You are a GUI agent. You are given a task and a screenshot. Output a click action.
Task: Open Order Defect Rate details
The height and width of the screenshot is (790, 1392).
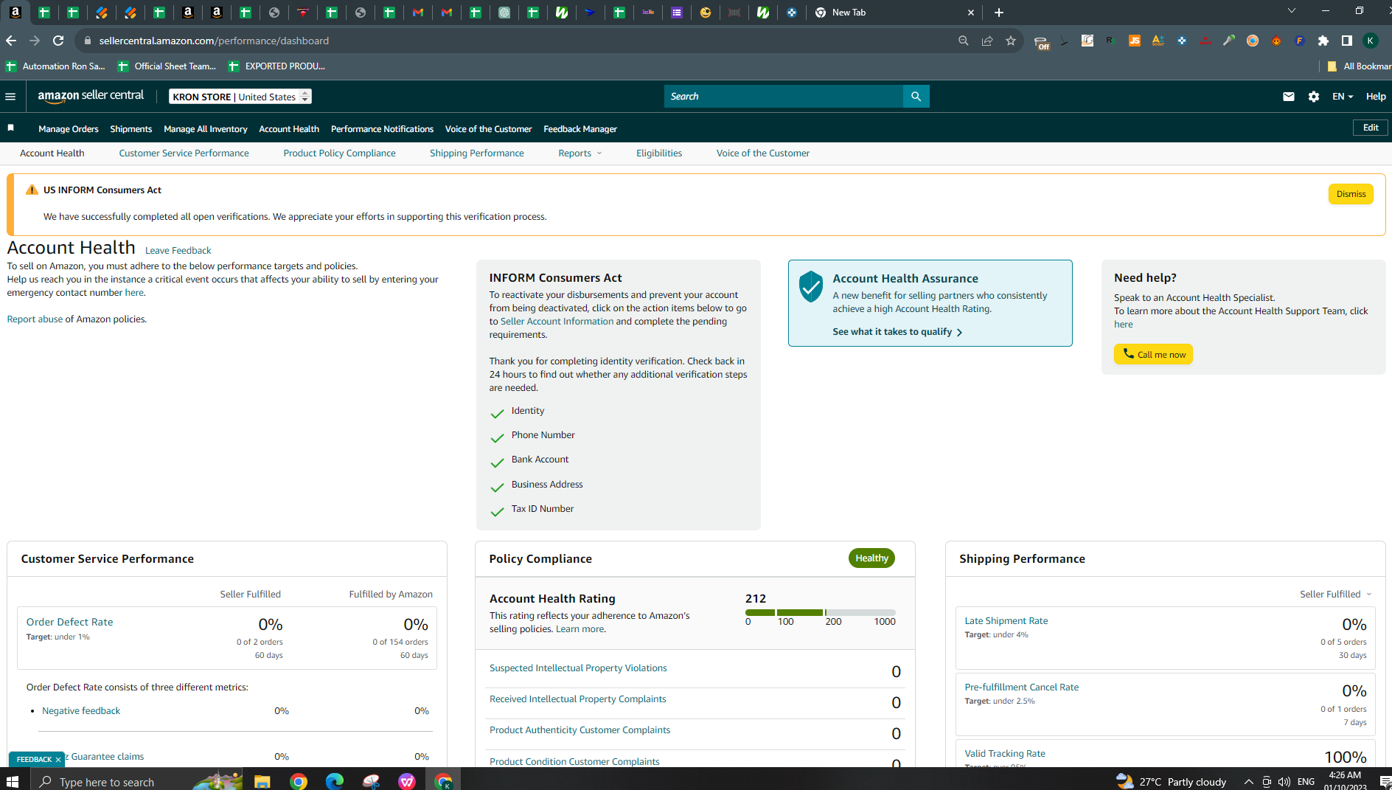click(x=70, y=622)
